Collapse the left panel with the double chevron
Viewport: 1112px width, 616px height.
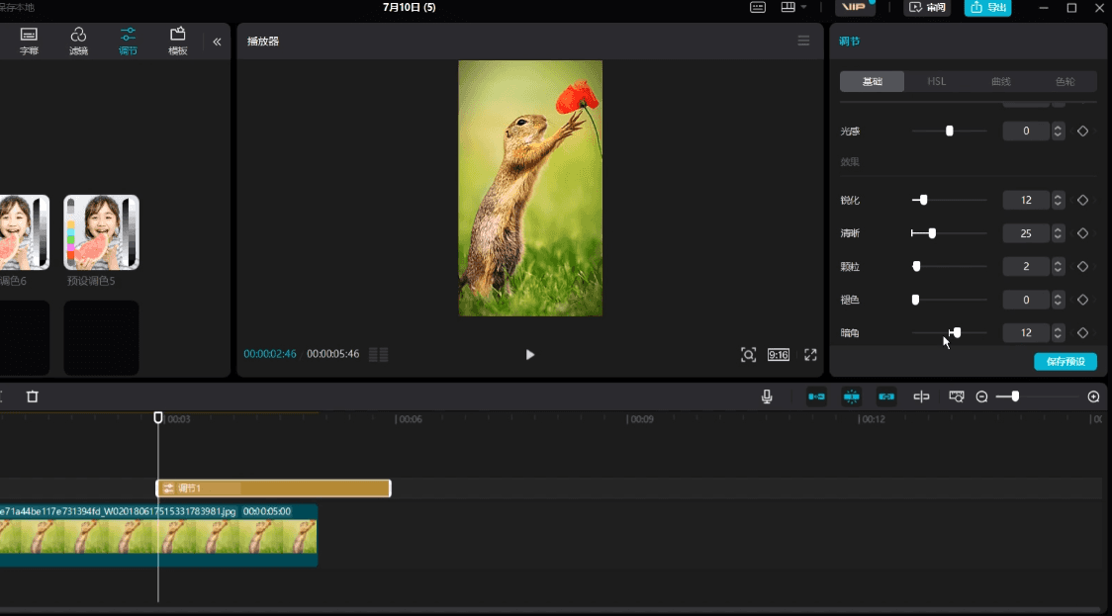(x=217, y=42)
